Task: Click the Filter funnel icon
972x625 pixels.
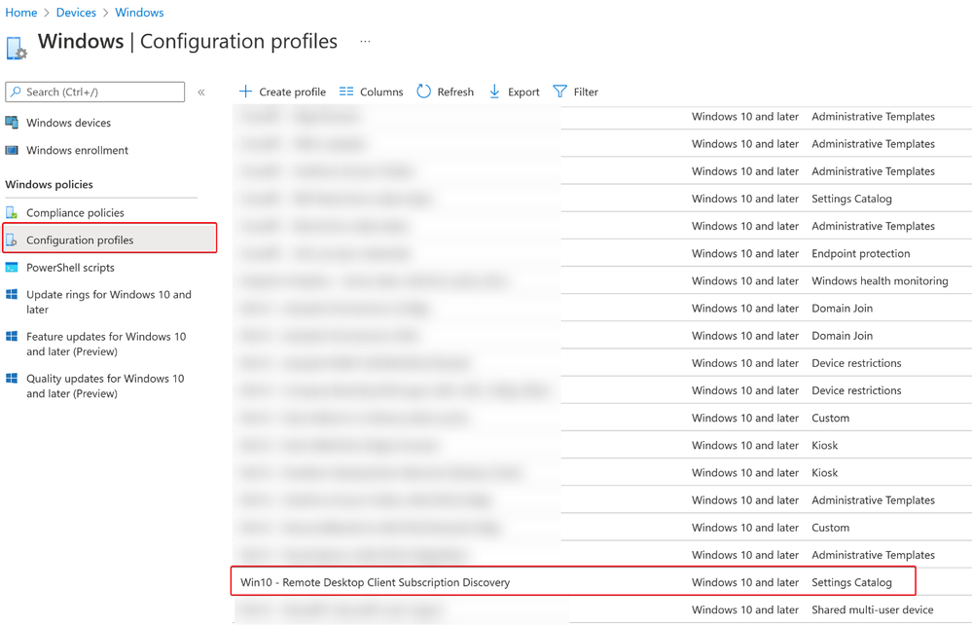Action: 559,92
